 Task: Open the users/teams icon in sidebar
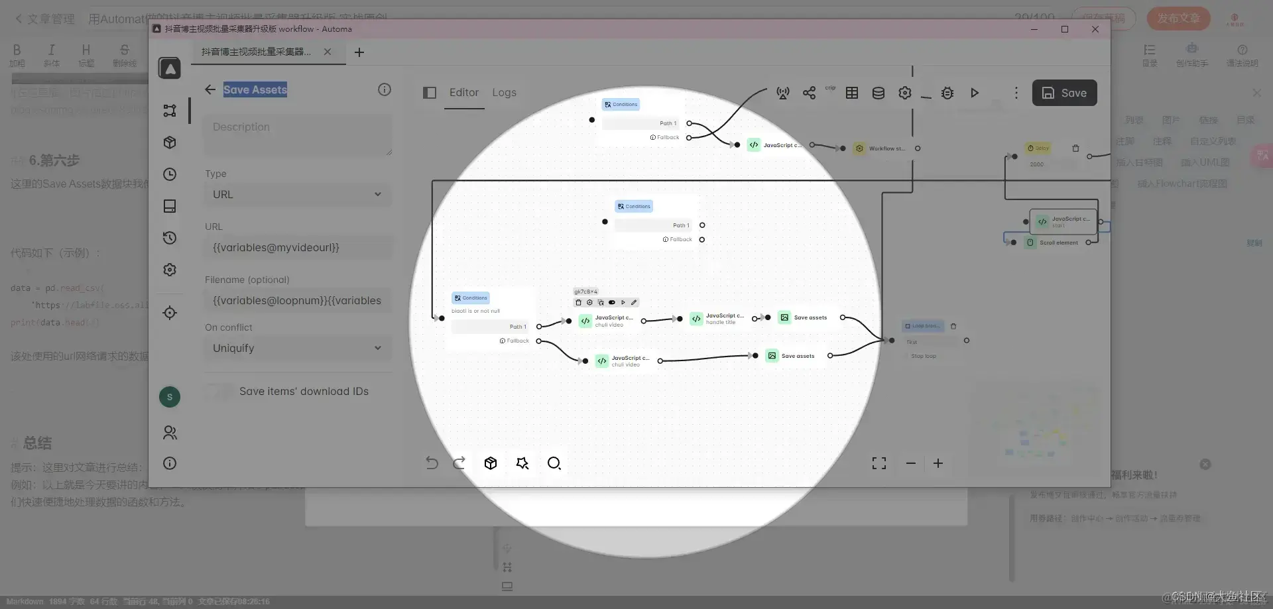point(170,433)
